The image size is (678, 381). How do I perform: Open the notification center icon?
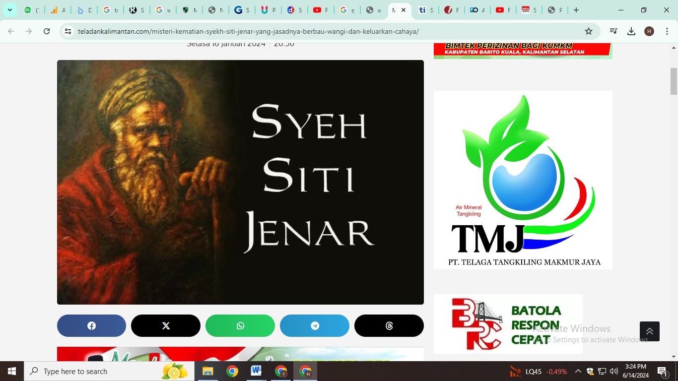click(663, 371)
